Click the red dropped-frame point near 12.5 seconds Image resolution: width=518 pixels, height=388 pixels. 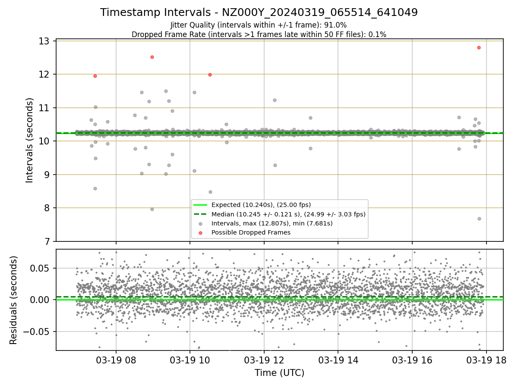click(x=152, y=57)
